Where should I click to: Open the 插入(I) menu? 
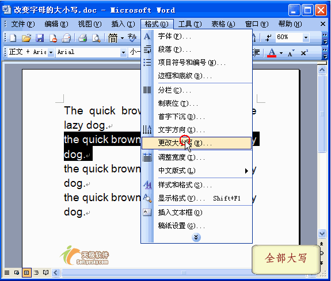point(123,24)
